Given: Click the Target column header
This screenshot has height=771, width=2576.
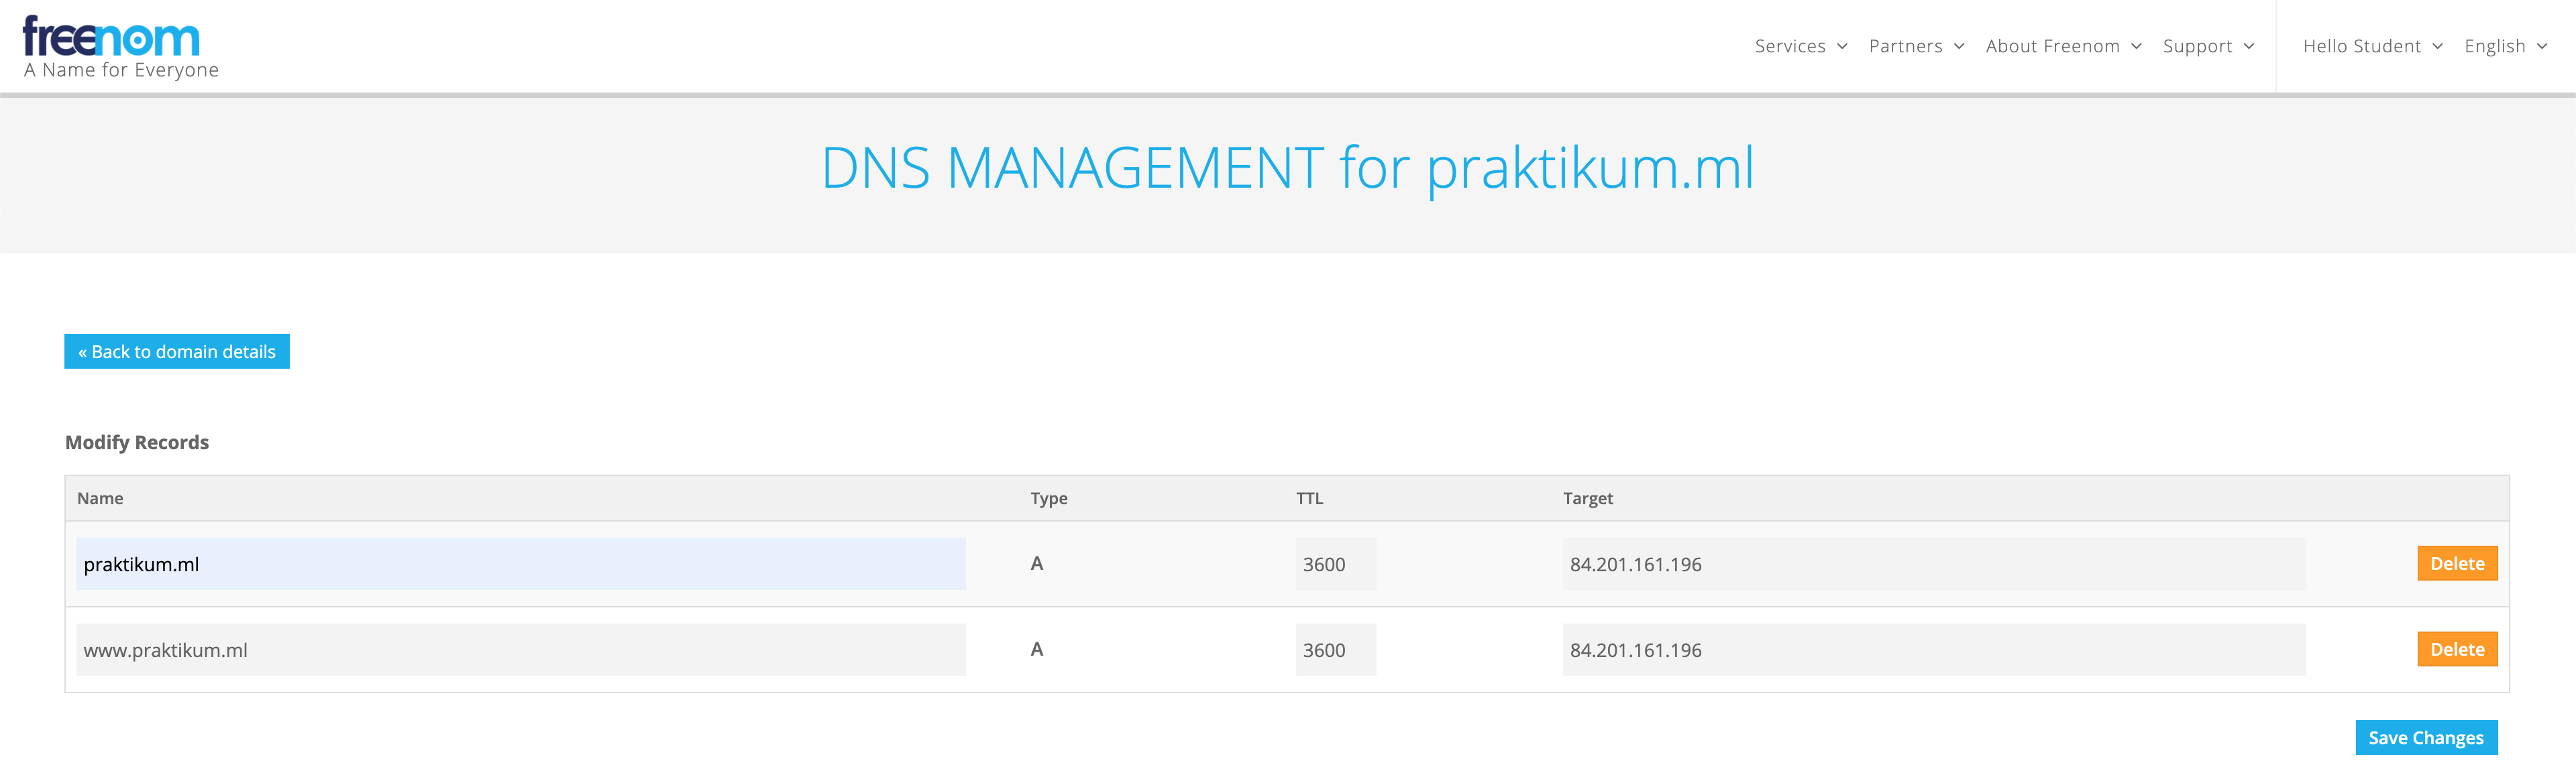Looking at the screenshot, I should point(1588,498).
